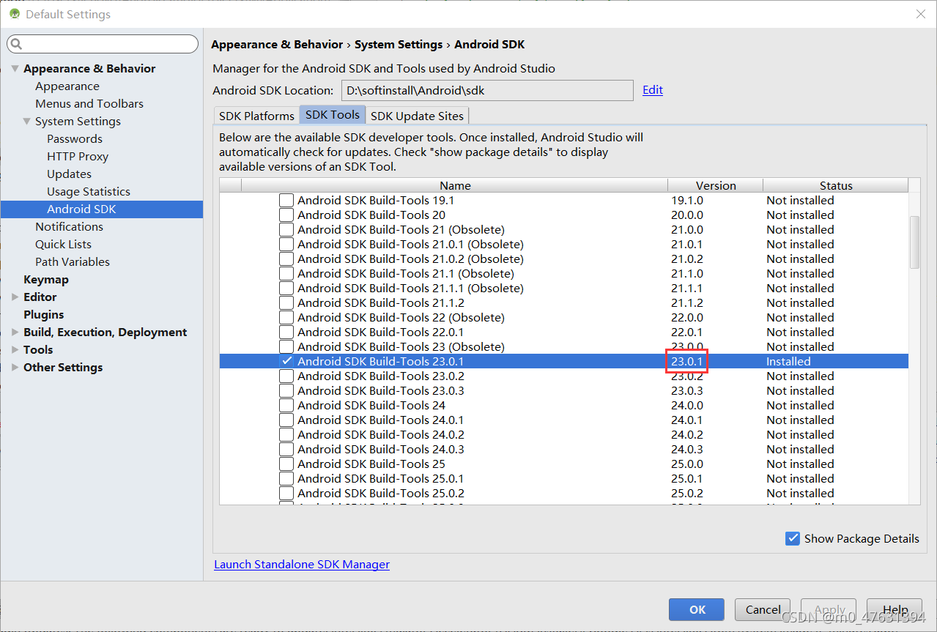Uncheck Android SDK Build-Tools 23.0.1
This screenshot has height=632, width=937.
(x=286, y=361)
